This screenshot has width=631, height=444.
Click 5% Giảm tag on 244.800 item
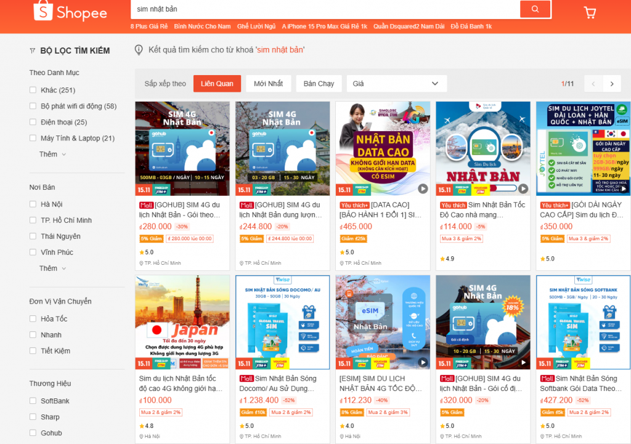click(x=252, y=238)
